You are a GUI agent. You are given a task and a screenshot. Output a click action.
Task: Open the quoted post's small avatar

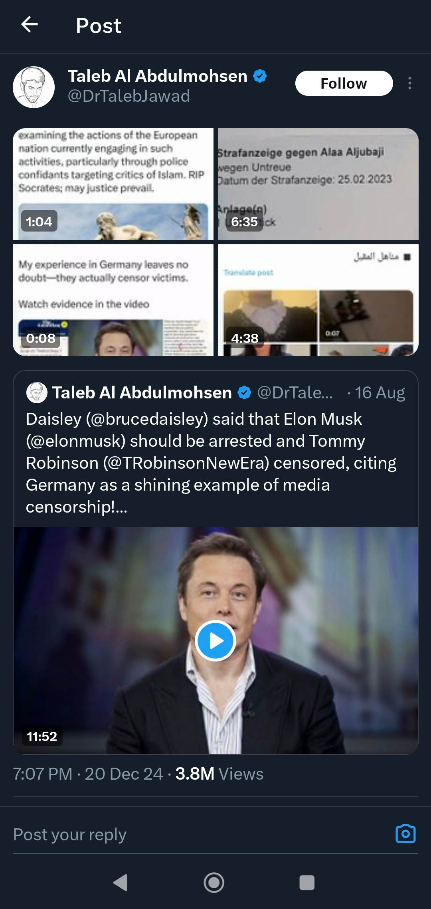coord(37,392)
